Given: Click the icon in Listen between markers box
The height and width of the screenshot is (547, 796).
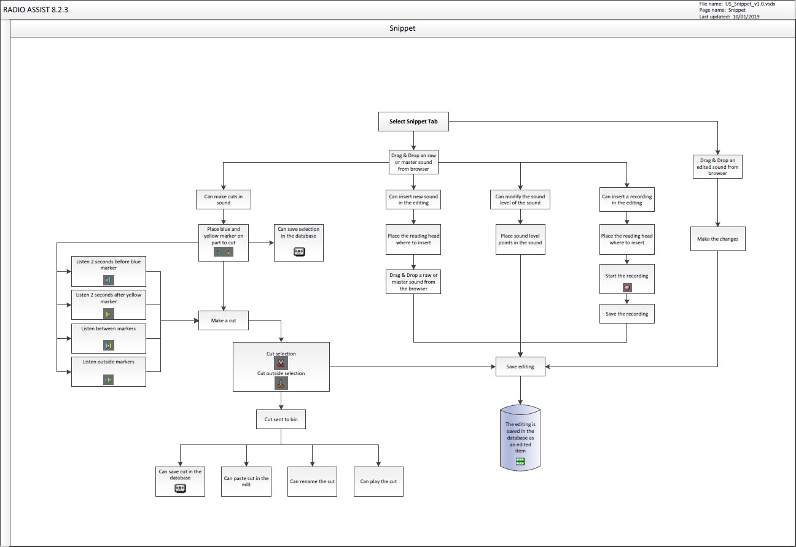Looking at the screenshot, I should point(108,345).
